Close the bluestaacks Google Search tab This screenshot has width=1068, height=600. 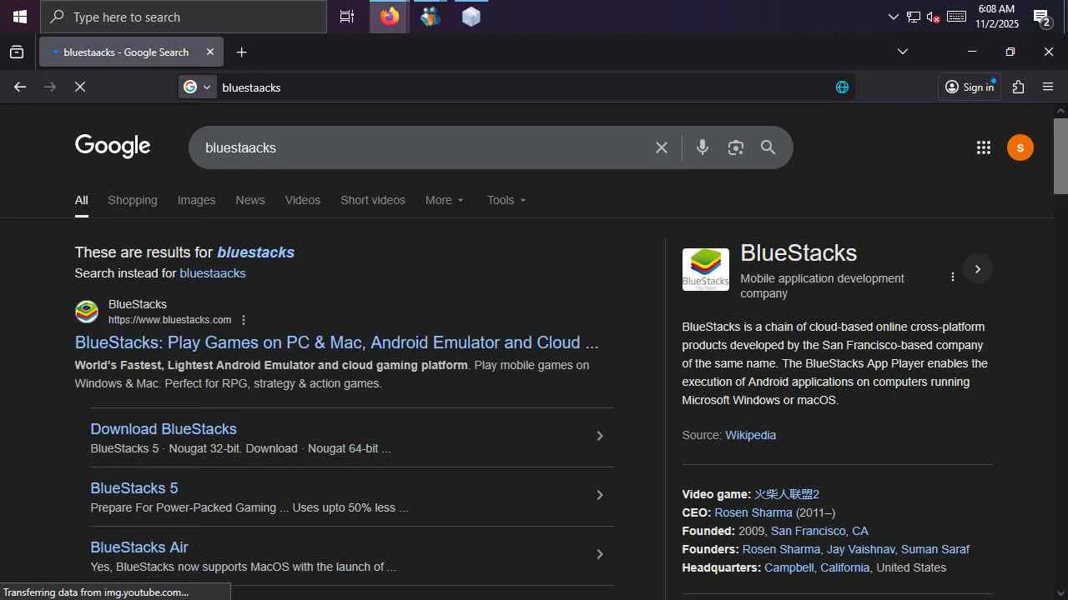tap(210, 52)
